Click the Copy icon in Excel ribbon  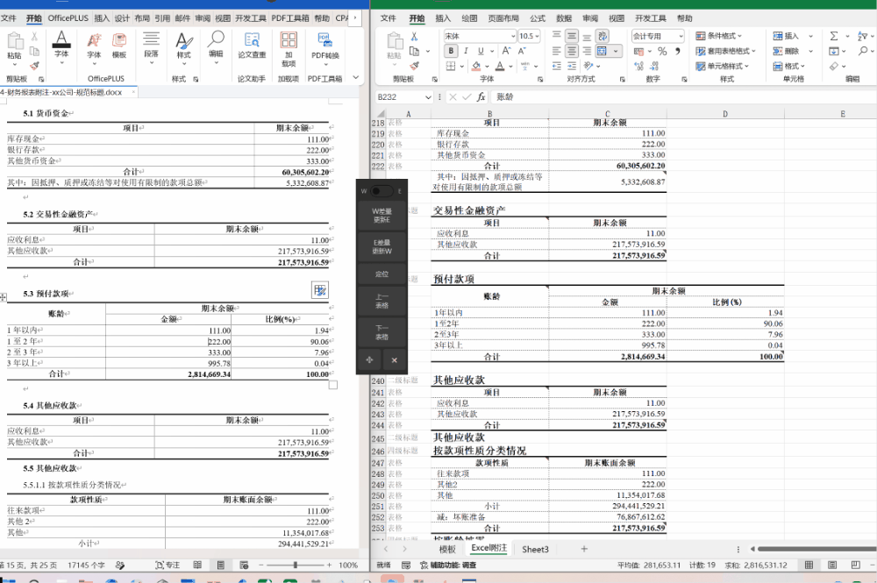click(x=415, y=51)
